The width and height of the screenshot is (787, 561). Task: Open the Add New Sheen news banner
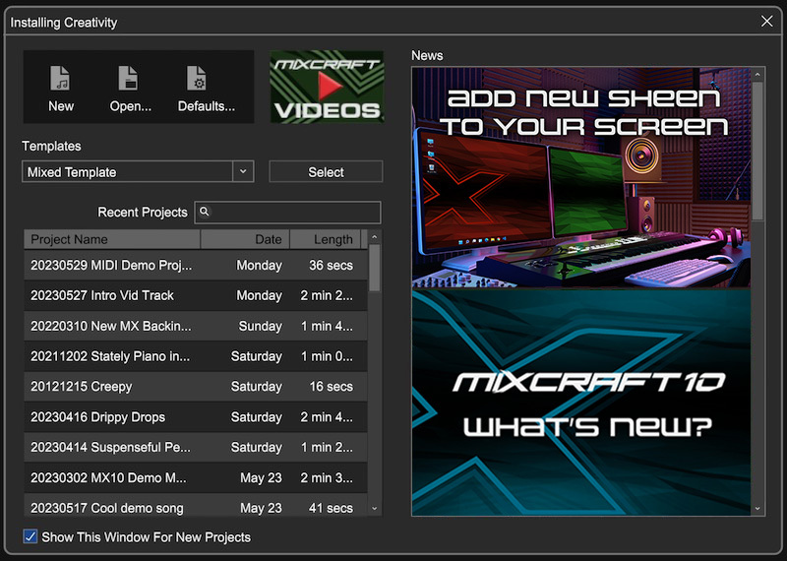580,177
